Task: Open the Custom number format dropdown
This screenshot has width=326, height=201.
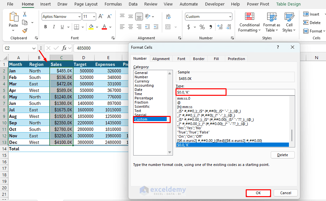Action: (x=230, y=17)
